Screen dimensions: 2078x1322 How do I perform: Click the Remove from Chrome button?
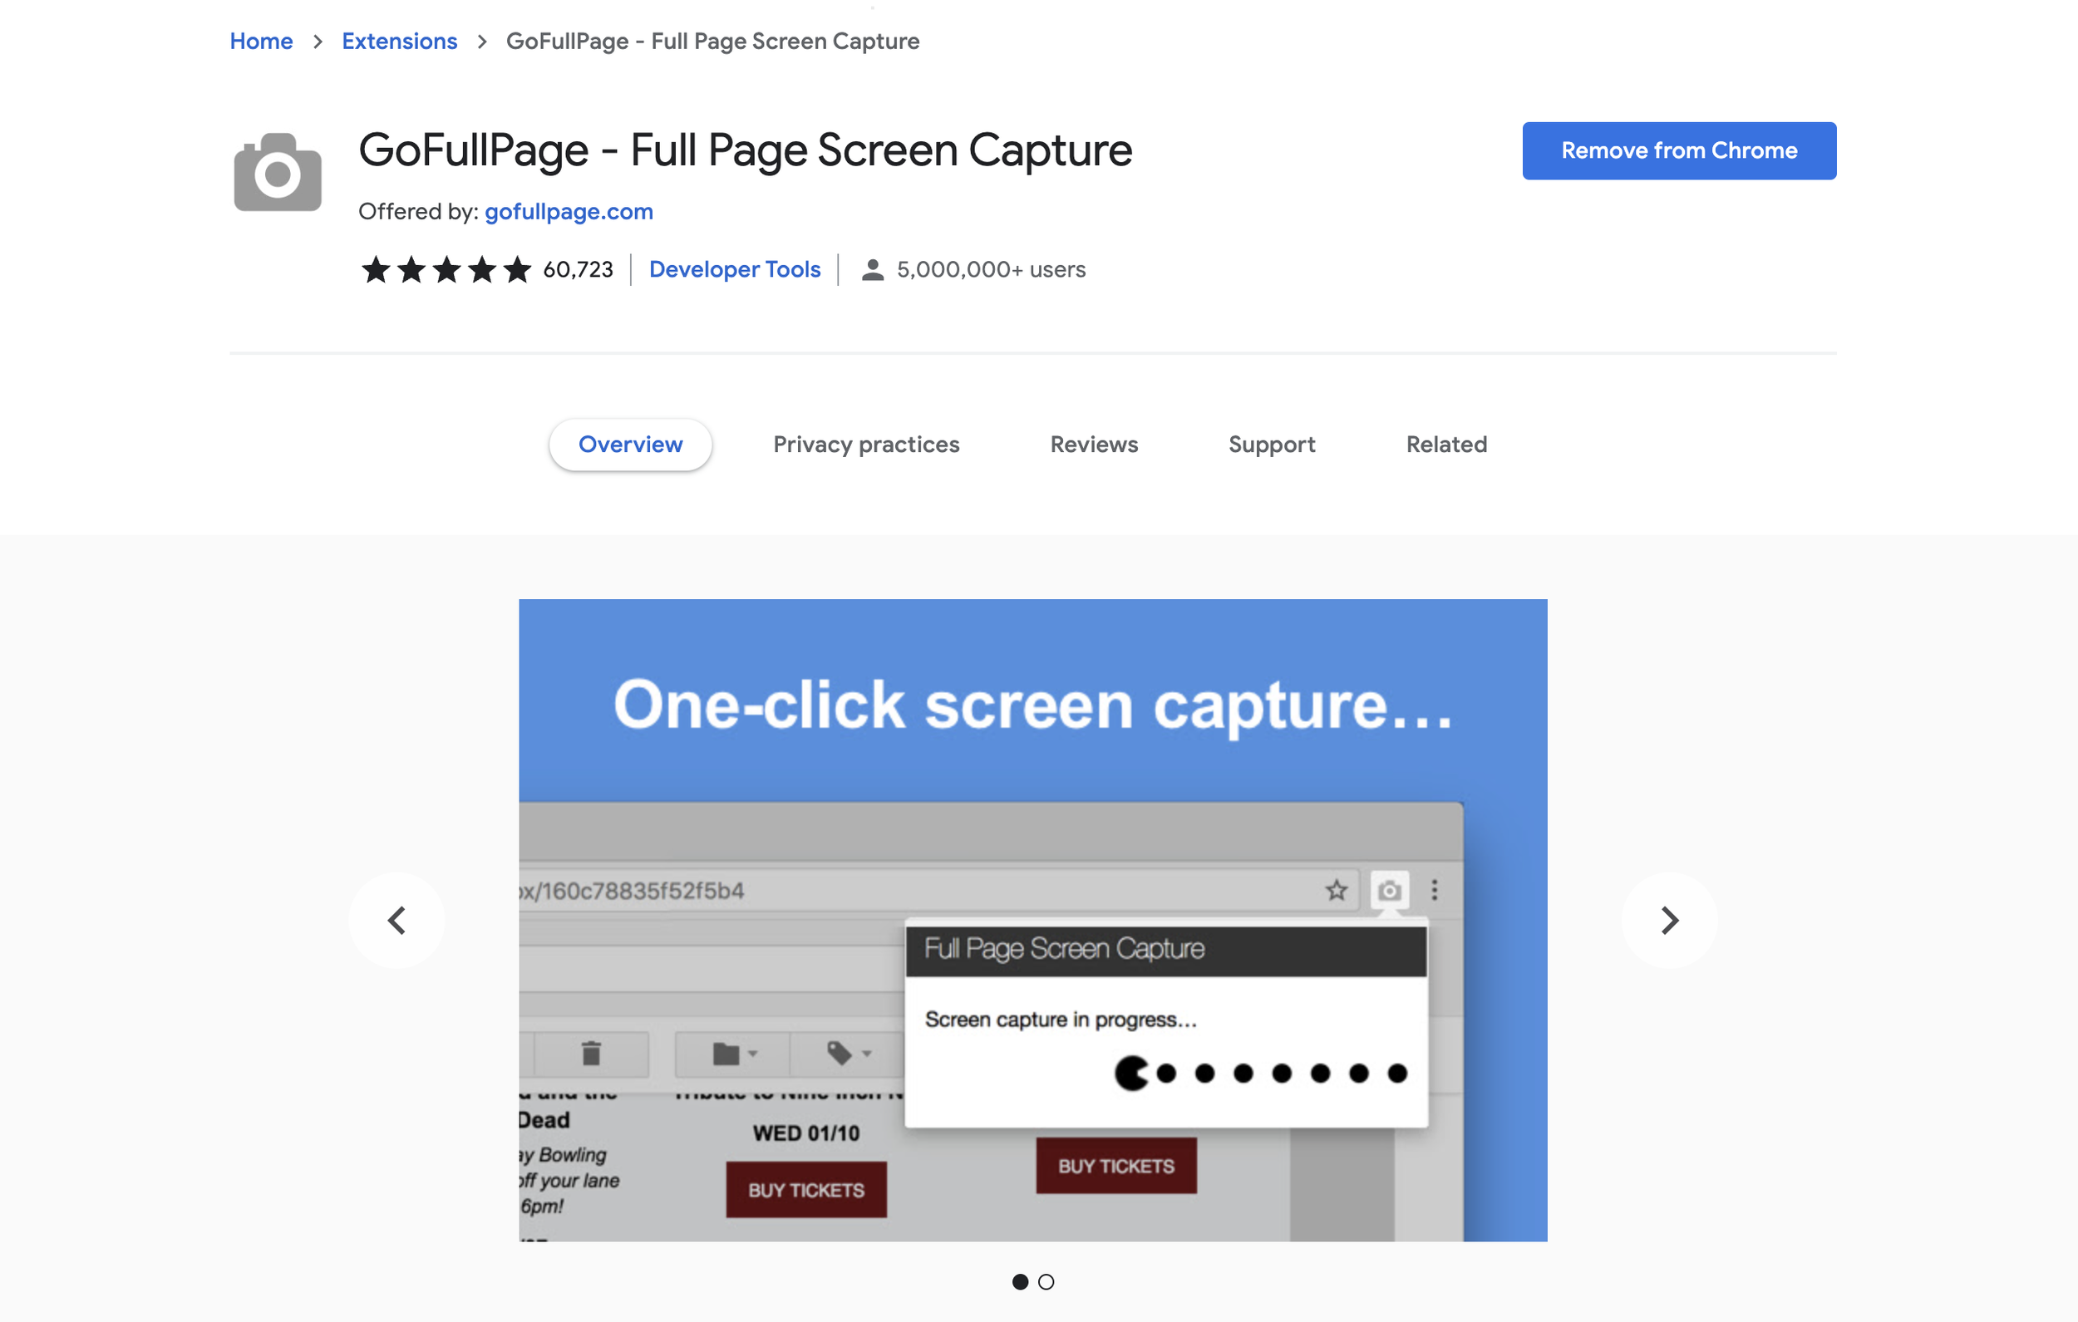click(1678, 151)
